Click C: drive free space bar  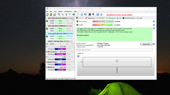60,49
